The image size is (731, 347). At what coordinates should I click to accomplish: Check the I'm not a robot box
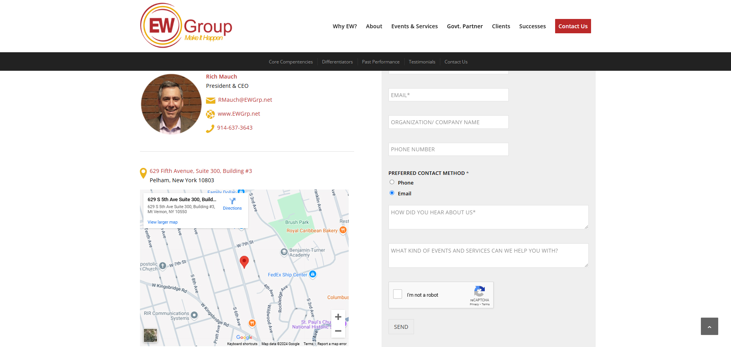(397, 294)
